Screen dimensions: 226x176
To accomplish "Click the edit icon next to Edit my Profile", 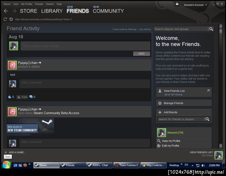I will pyautogui.click(x=159, y=146).
